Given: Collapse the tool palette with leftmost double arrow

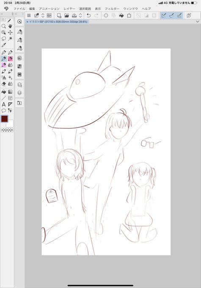Looking at the screenshot, I should point(2,14).
